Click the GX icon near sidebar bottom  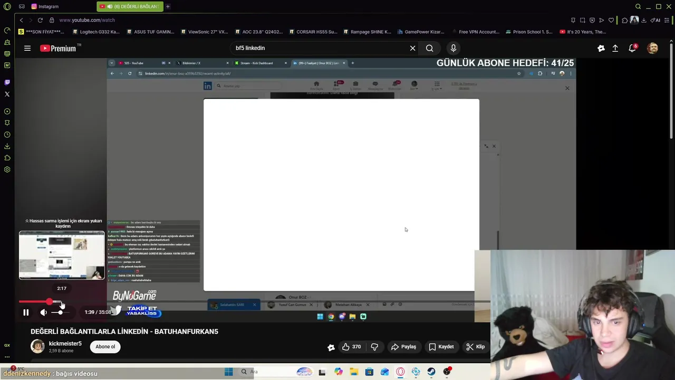pos(7,345)
